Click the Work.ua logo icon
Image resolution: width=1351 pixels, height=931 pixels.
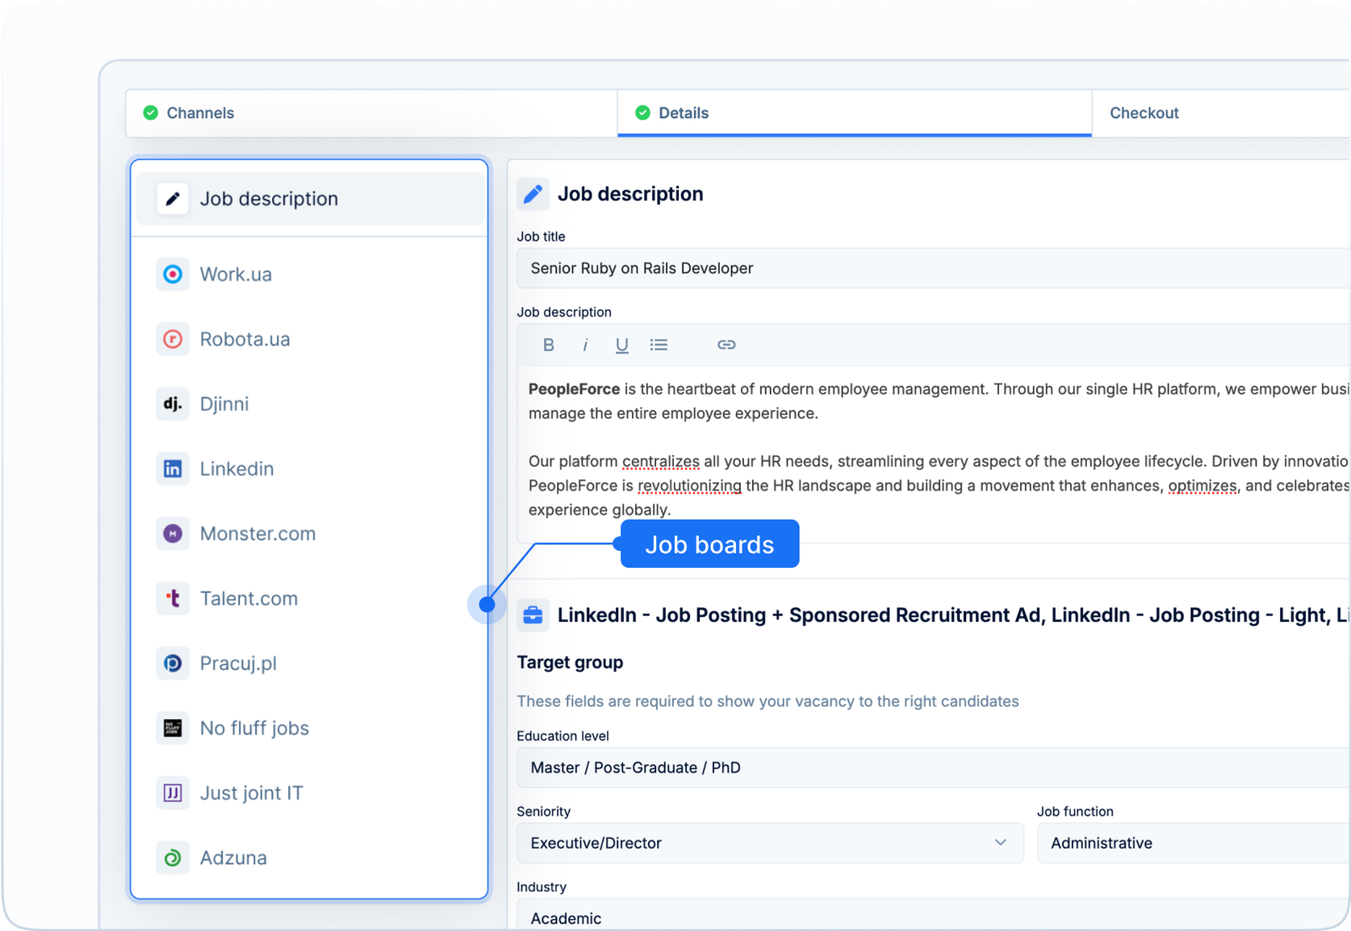pyautogui.click(x=173, y=275)
